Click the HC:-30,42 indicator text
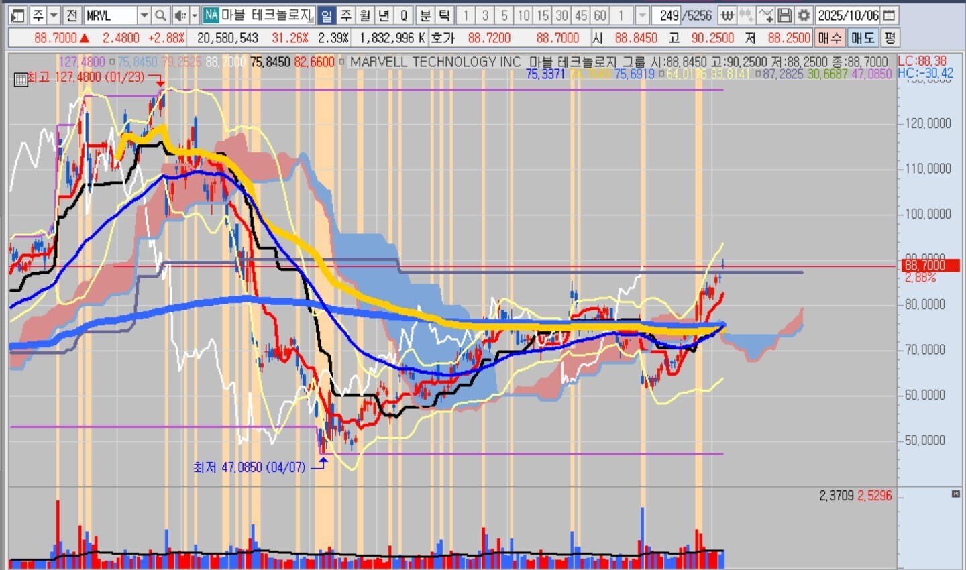Screen dimensions: 966x570 click(x=926, y=73)
